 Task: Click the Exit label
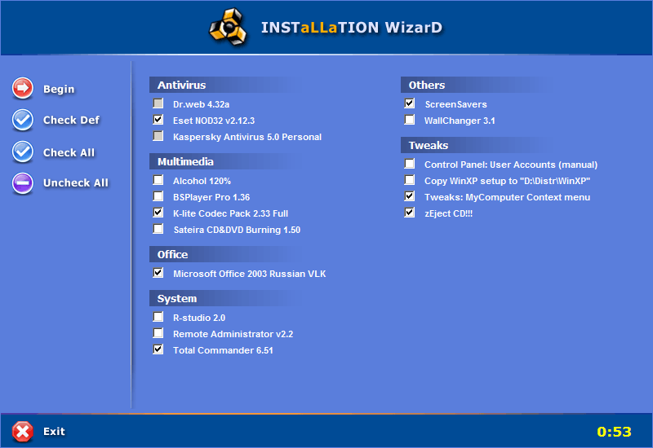pos(54,432)
